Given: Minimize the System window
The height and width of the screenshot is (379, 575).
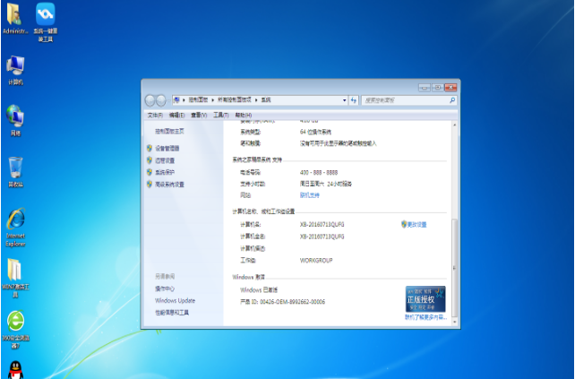Looking at the screenshot, I should point(425,87).
